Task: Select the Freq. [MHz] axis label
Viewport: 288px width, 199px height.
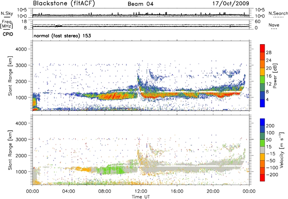Action: pyautogui.click(x=6, y=24)
